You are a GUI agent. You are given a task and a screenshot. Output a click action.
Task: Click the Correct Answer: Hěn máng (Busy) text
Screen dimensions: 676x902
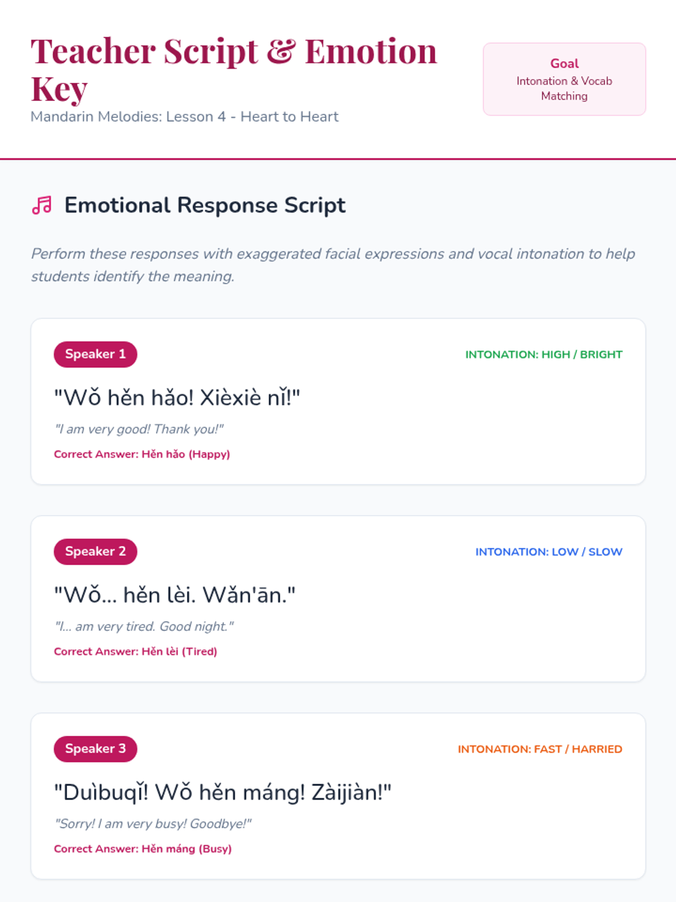coord(143,849)
